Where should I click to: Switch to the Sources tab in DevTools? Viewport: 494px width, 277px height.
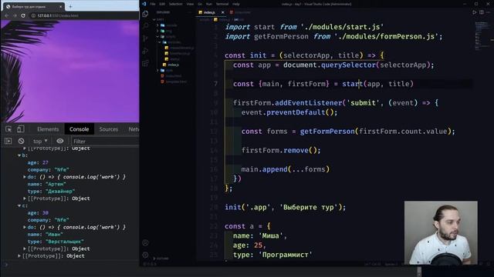click(x=108, y=129)
